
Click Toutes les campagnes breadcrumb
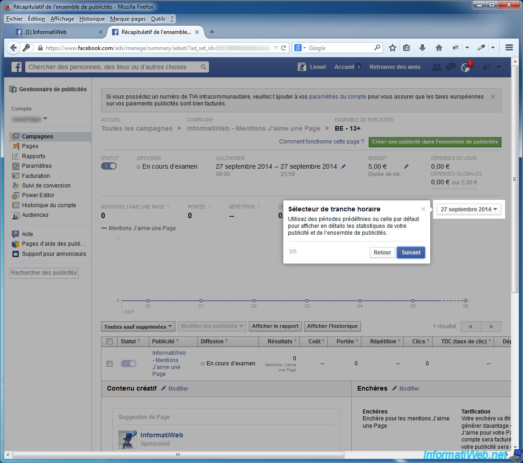(137, 128)
